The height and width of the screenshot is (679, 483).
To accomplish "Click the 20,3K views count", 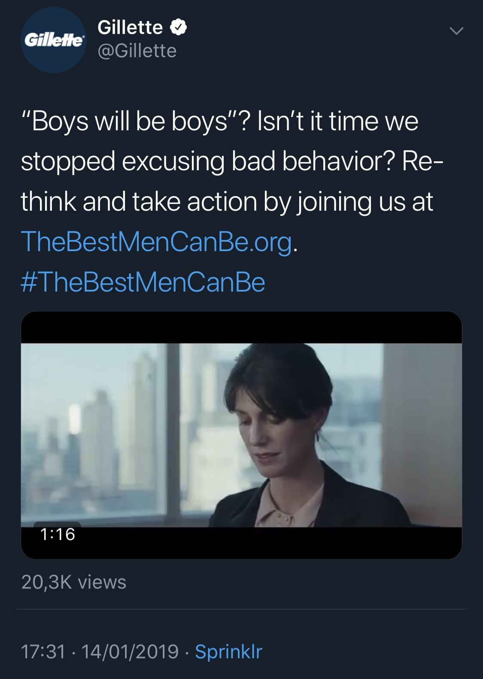I will [74, 582].
